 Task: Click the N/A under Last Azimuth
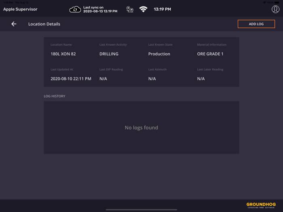(x=152, y=79)
